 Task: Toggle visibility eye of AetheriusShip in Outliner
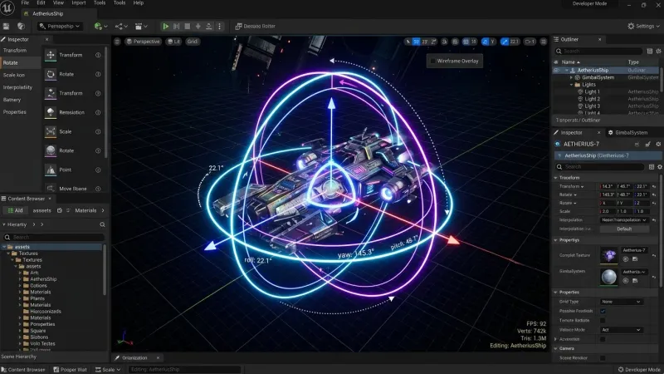tap(556, 71)
